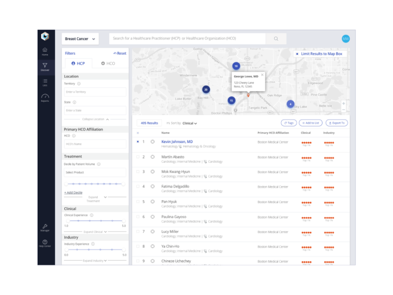Open Kevin Johnson, MD profile link
Image resolution: width=393 pixels, height=295 pixels.
(x=177, y=141)
